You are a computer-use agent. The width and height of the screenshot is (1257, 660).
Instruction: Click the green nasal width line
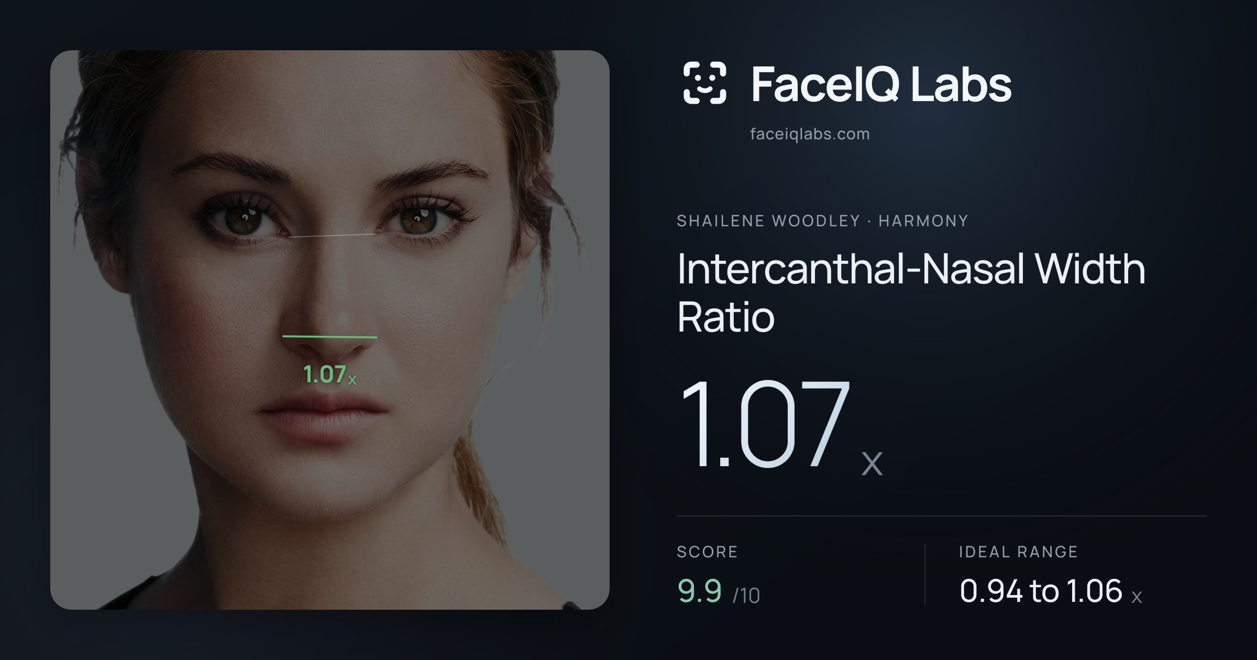(x=330, y=337)
